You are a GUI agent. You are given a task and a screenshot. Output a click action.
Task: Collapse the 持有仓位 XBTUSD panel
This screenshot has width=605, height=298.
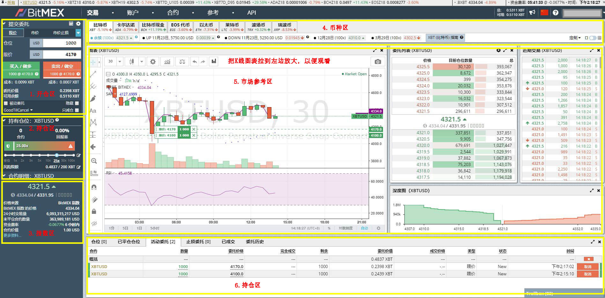pos(4,121)
